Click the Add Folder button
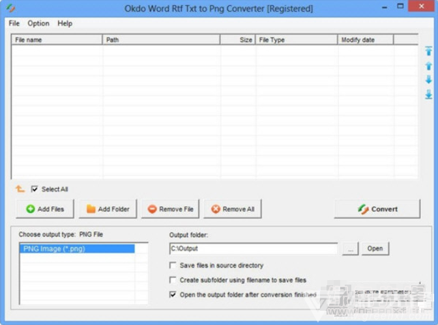Viewport: 438px width, 325px height. [108, 209]
